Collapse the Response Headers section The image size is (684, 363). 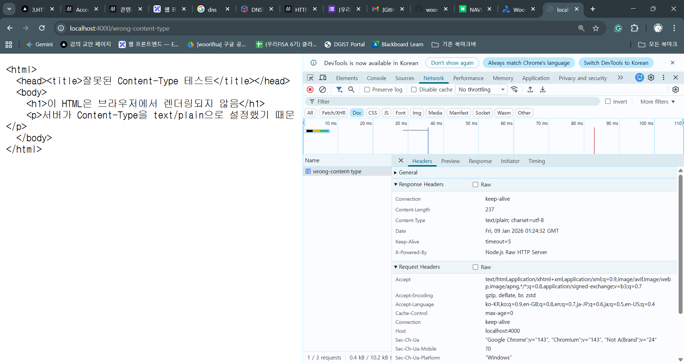point(419,184)
